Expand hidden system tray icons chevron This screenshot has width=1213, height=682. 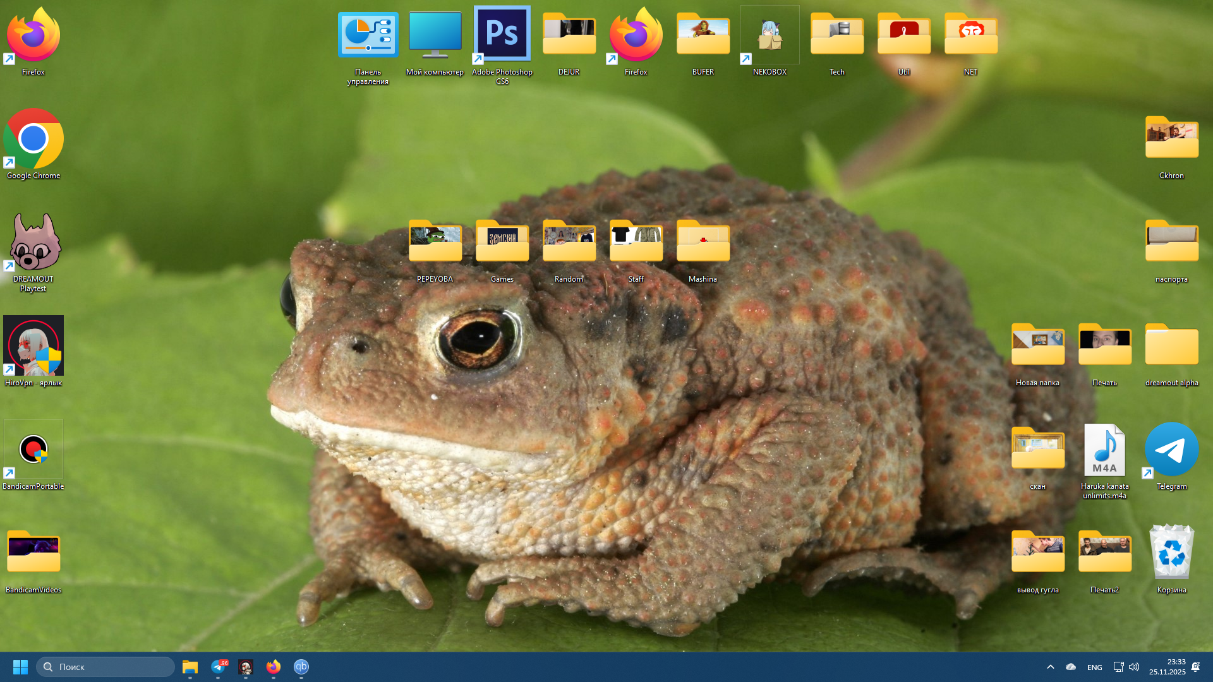coord(1050,667)
